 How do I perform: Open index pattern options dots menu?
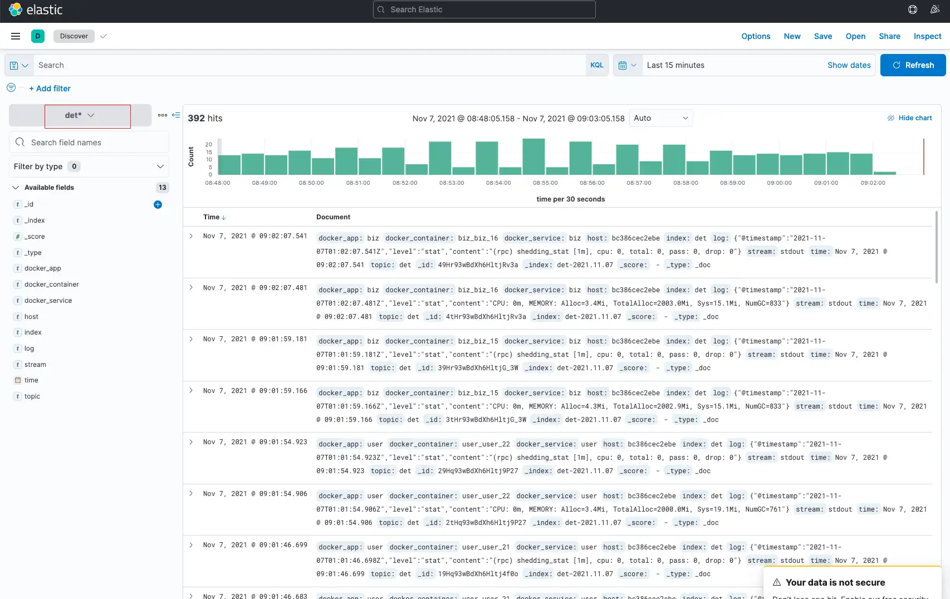pos(163,115)
